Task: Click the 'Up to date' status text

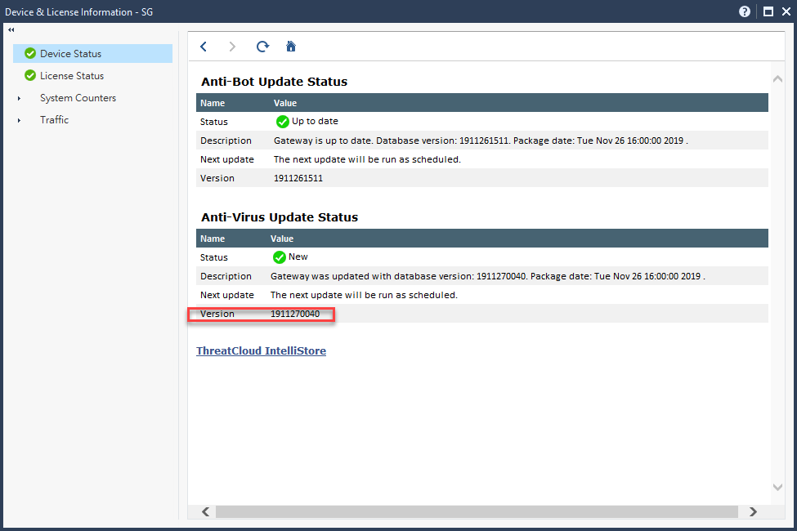Action: pos(316,122)
